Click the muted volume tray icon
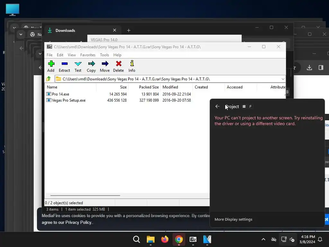 tap(292, 239)
